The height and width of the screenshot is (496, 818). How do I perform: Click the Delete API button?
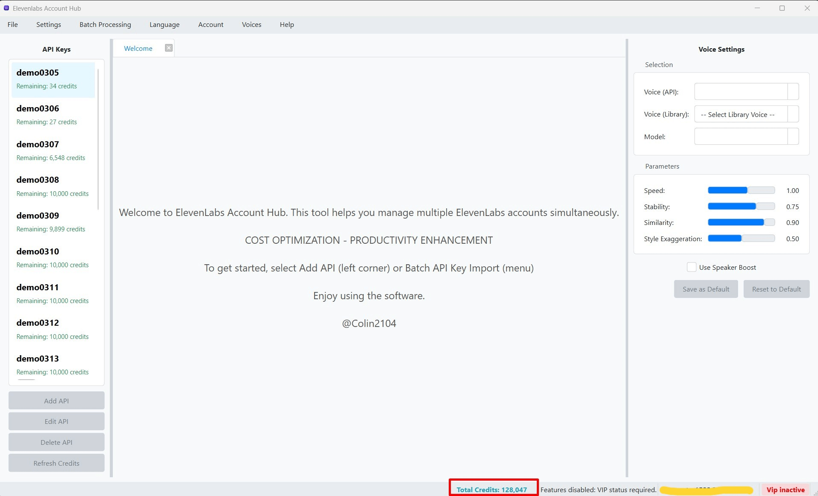pyautogui.click(x=56, y=442)
